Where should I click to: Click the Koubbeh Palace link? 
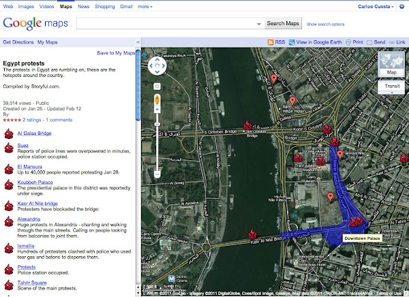[35, 183]
